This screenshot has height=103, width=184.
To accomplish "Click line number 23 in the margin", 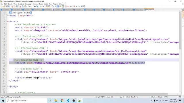I will [4, 78].
